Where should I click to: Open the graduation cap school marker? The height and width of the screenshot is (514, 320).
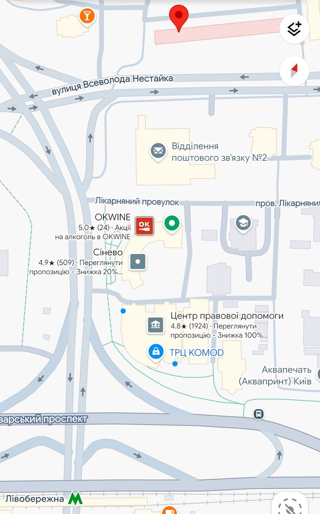(243, 224)
